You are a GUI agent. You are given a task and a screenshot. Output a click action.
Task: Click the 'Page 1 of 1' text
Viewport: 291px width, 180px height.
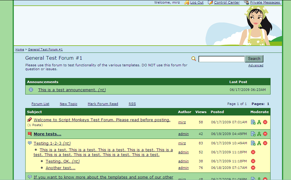237,104
